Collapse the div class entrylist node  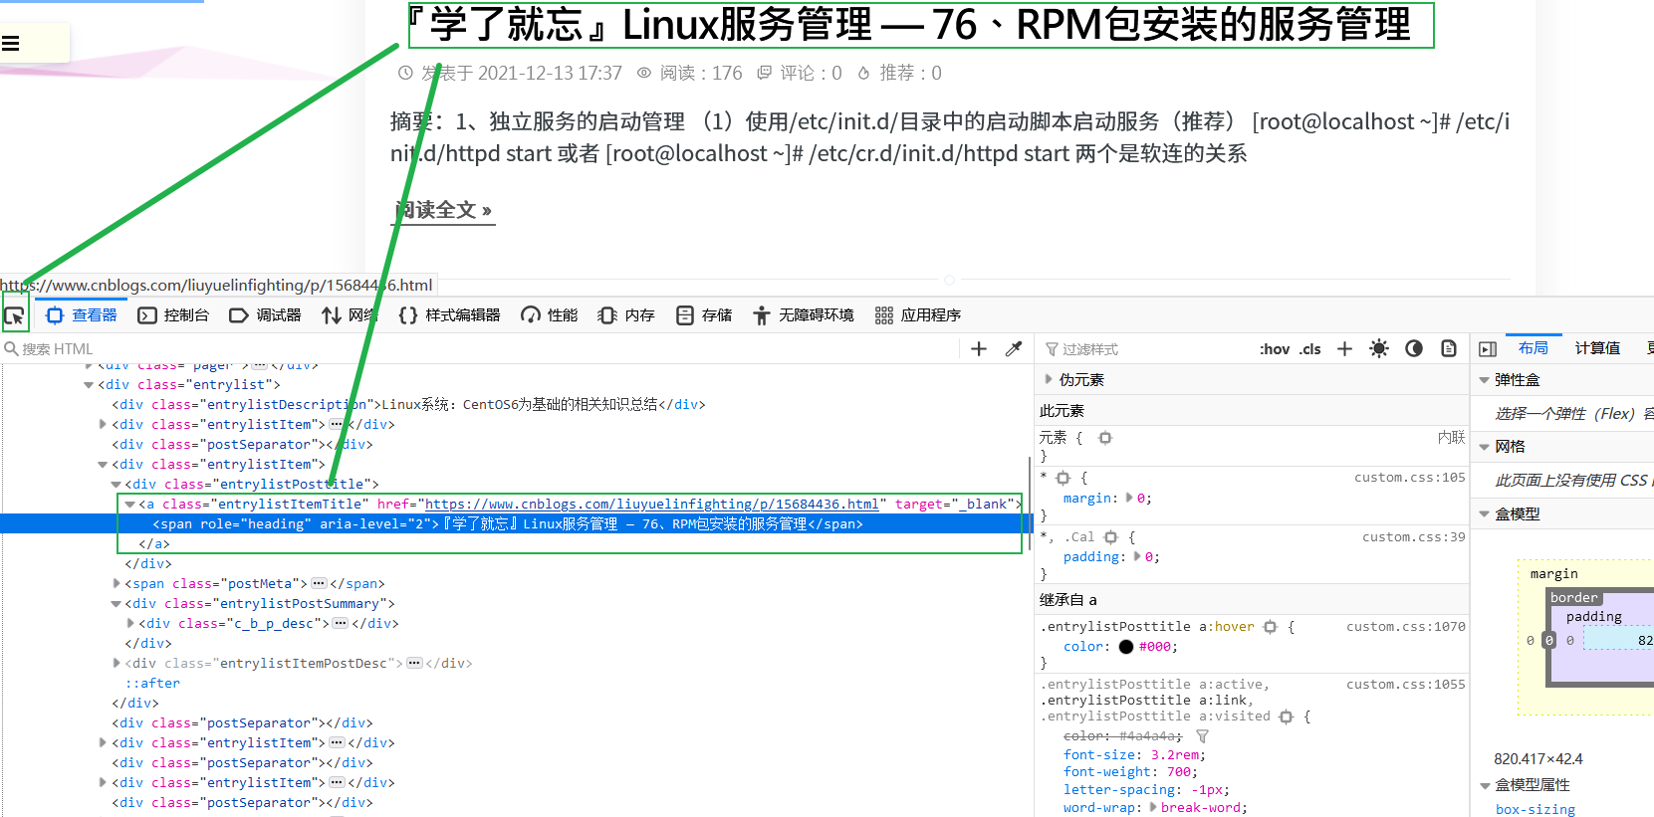89,385
